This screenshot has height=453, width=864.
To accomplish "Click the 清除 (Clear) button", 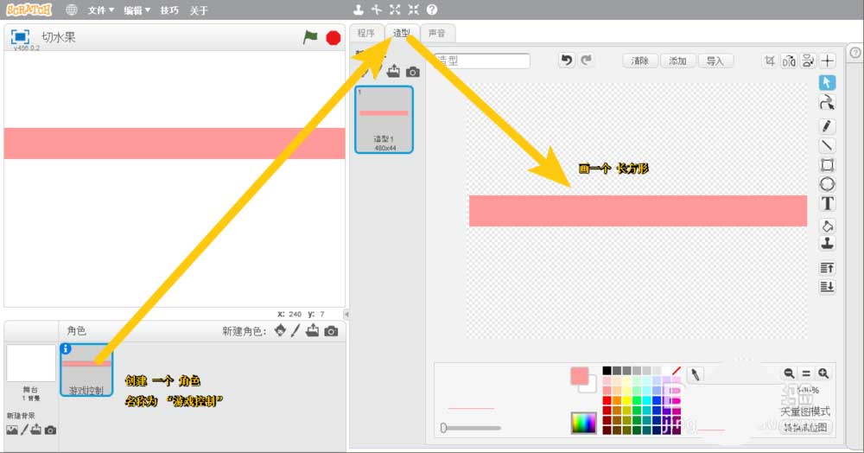I will point(640,61).
